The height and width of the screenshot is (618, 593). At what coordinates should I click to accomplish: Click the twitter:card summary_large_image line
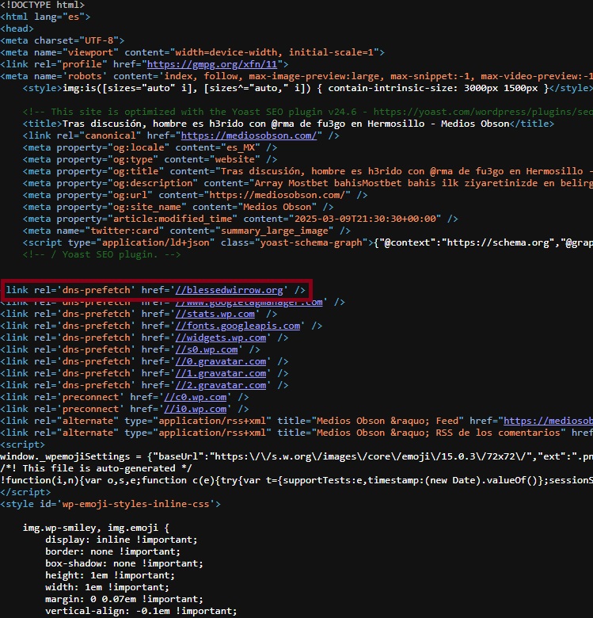187,231
